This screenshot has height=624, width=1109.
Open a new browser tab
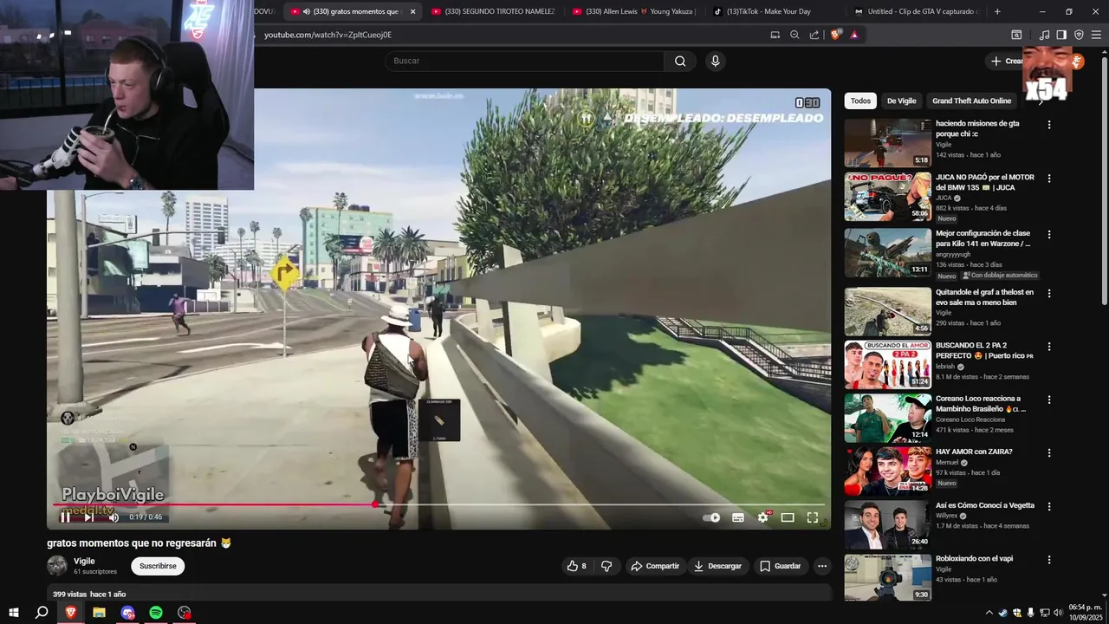pos(997,11)
